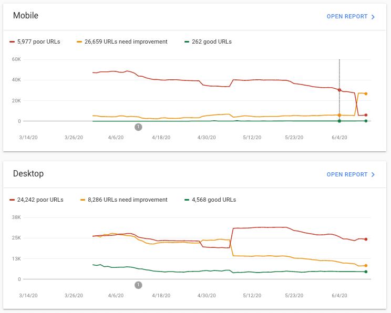Click the orange swatch for Mobile need improvement
Viewport: 391px width, 313px height.
[x=79, y=41]
